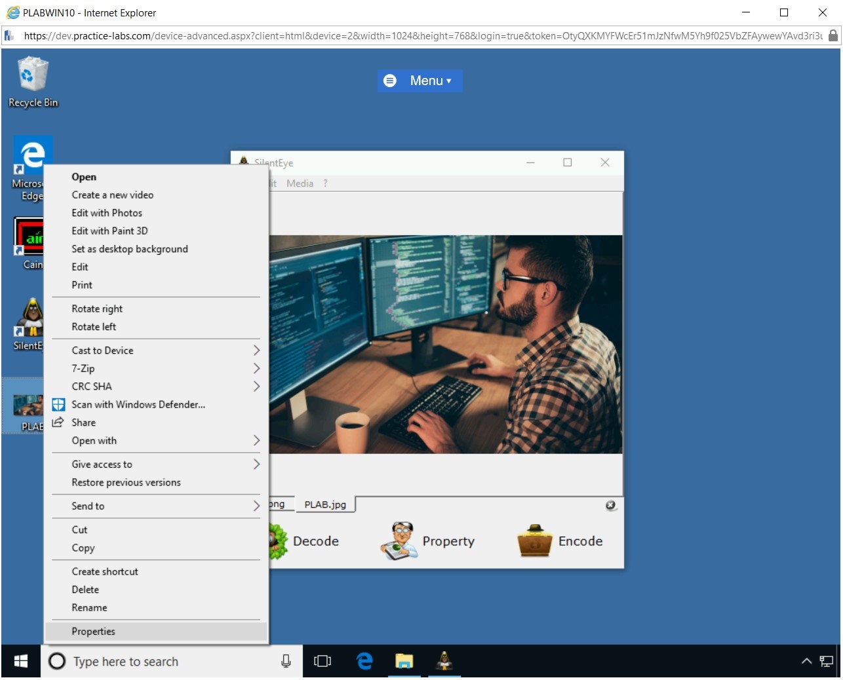The image size is (843, 680).
Task: Switch to the PLAB.jpg tab
Action: (x=325, y=504)
